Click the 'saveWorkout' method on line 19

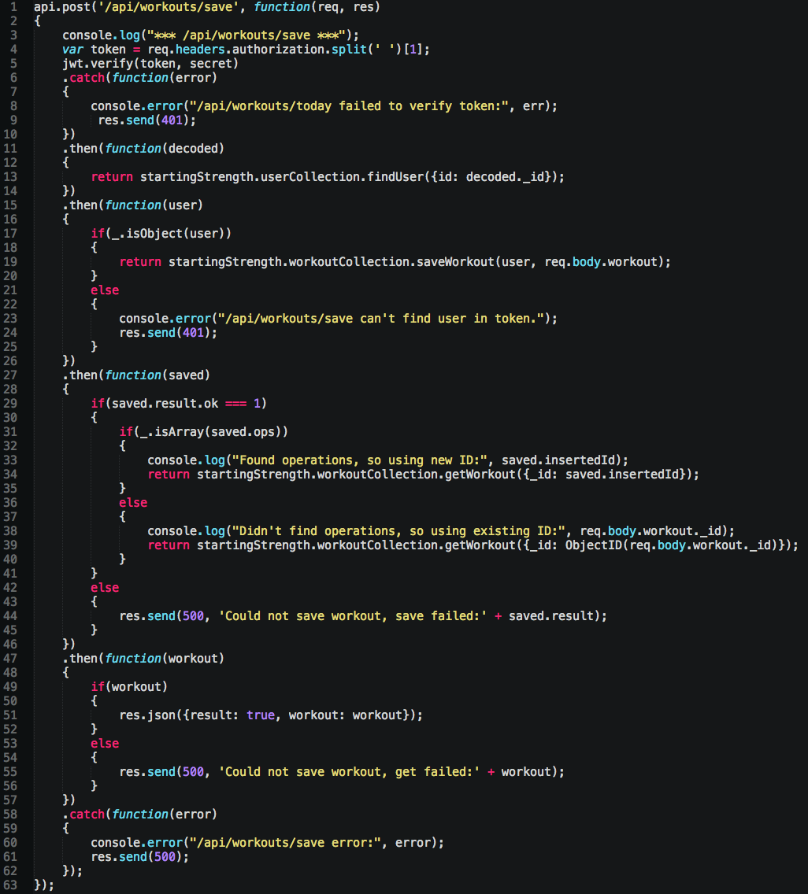[455, 262]
